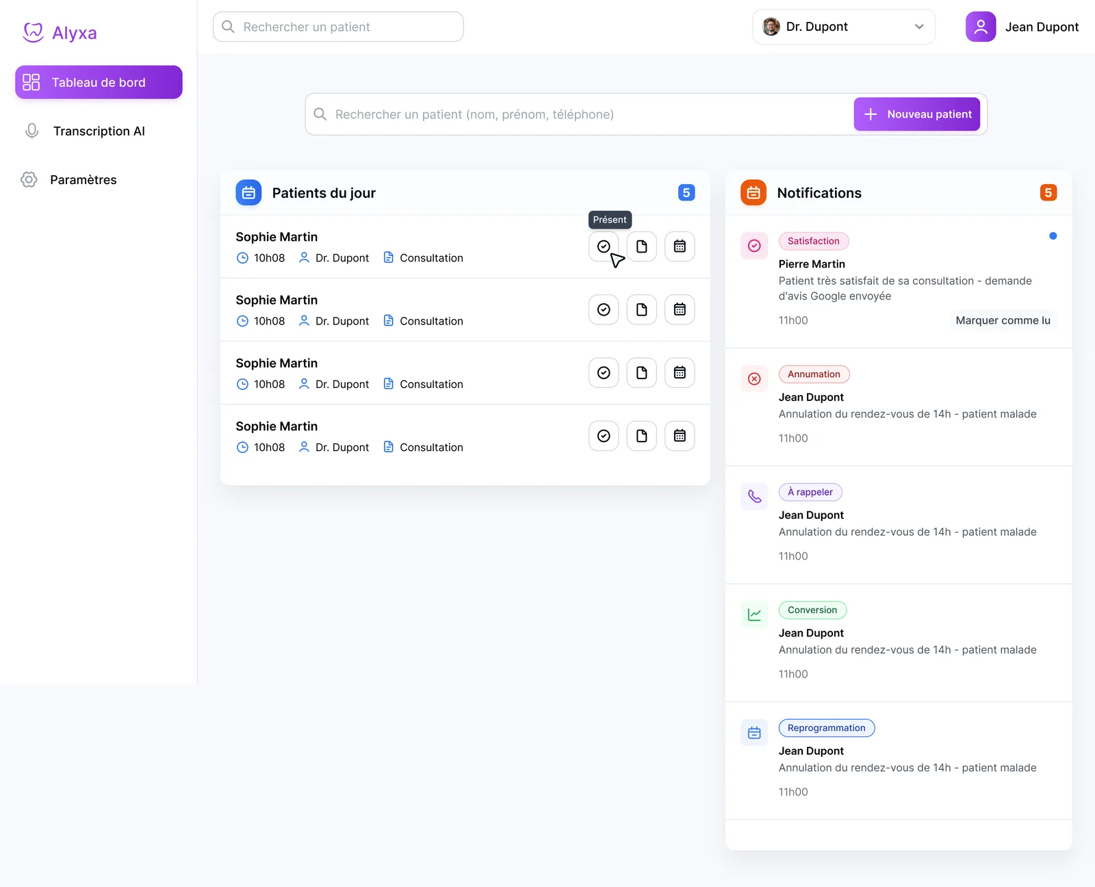Open the purple user profile avatar
This screenshot has width=1095, height=887.
coord(981,27)
